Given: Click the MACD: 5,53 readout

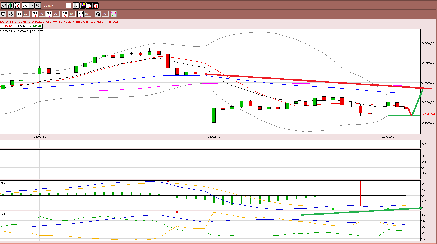Looking at the screenshot, I should pos(95,22).
